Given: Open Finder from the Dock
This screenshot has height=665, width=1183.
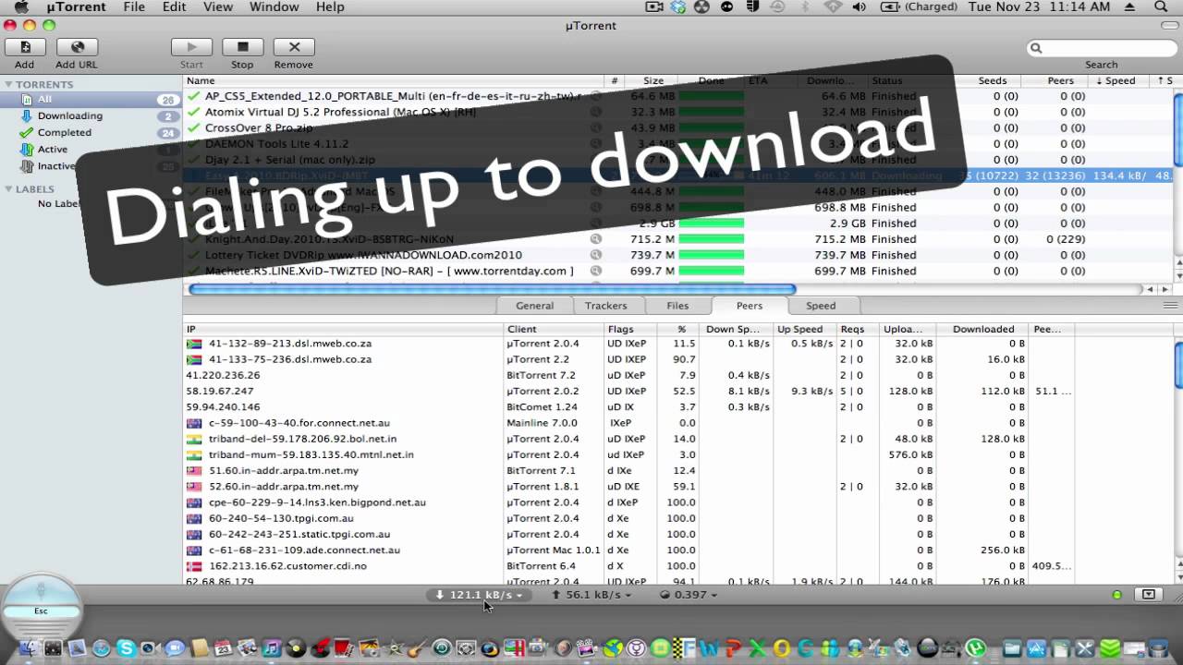Looking at the screenshot, I should pyautogui.click(x=29, y=649).
